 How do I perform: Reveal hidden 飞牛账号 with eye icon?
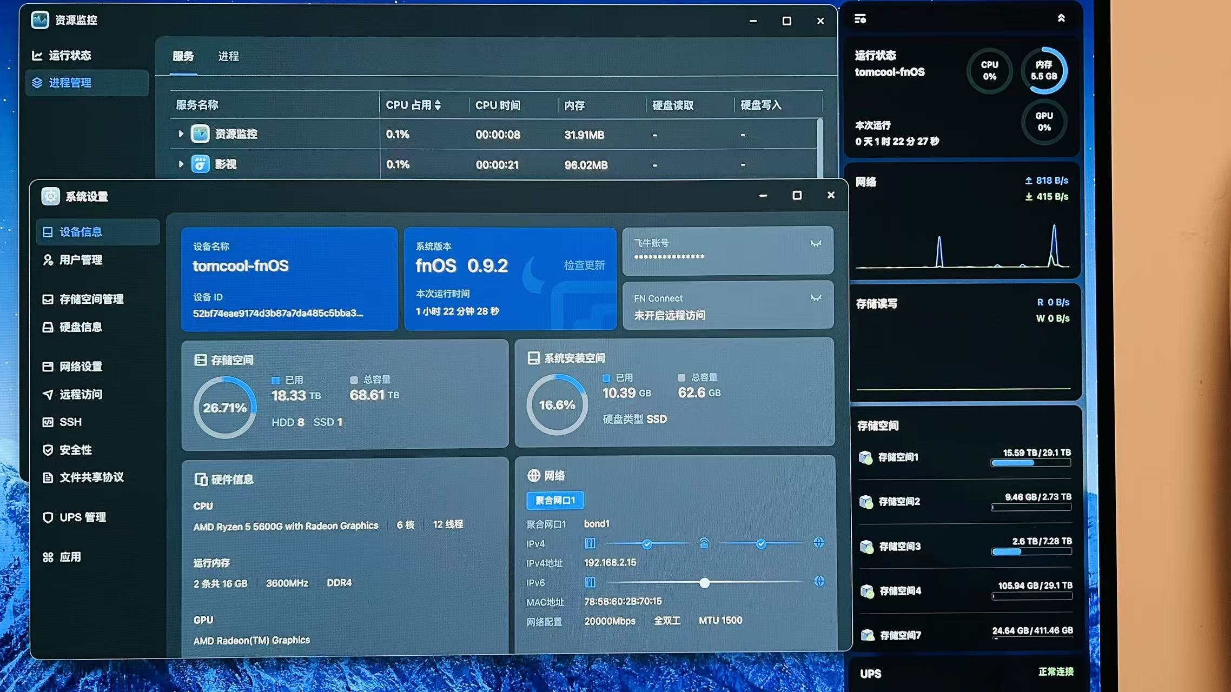(816, 243)
